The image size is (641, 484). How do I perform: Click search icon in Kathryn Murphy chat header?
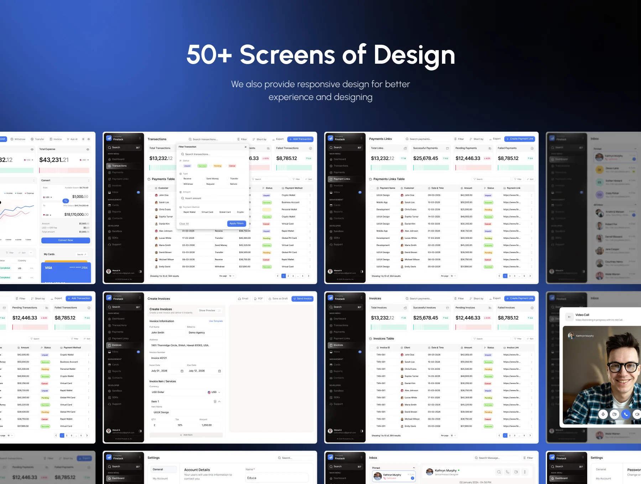[x=499, y=472]
